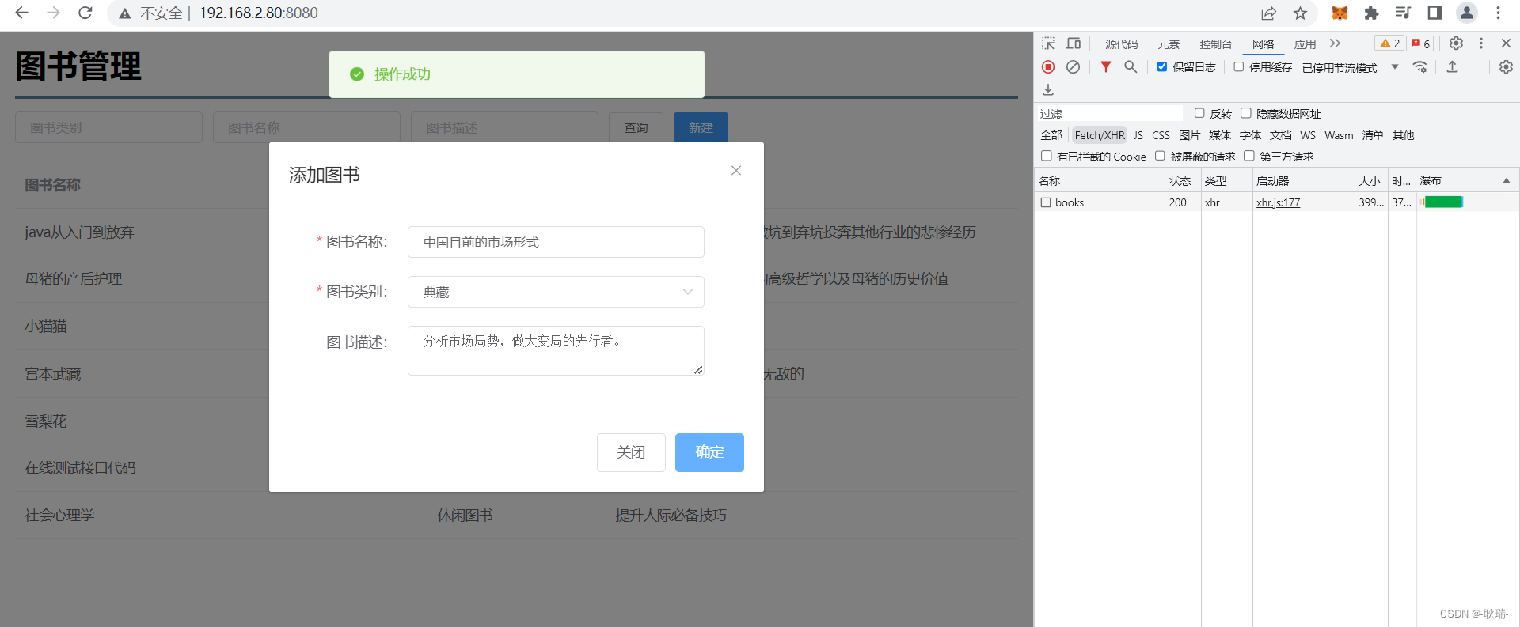The height and width of the screenshot is (627, 1520).
Task: Filter network requests by WS
Action: click(1308, 135)
